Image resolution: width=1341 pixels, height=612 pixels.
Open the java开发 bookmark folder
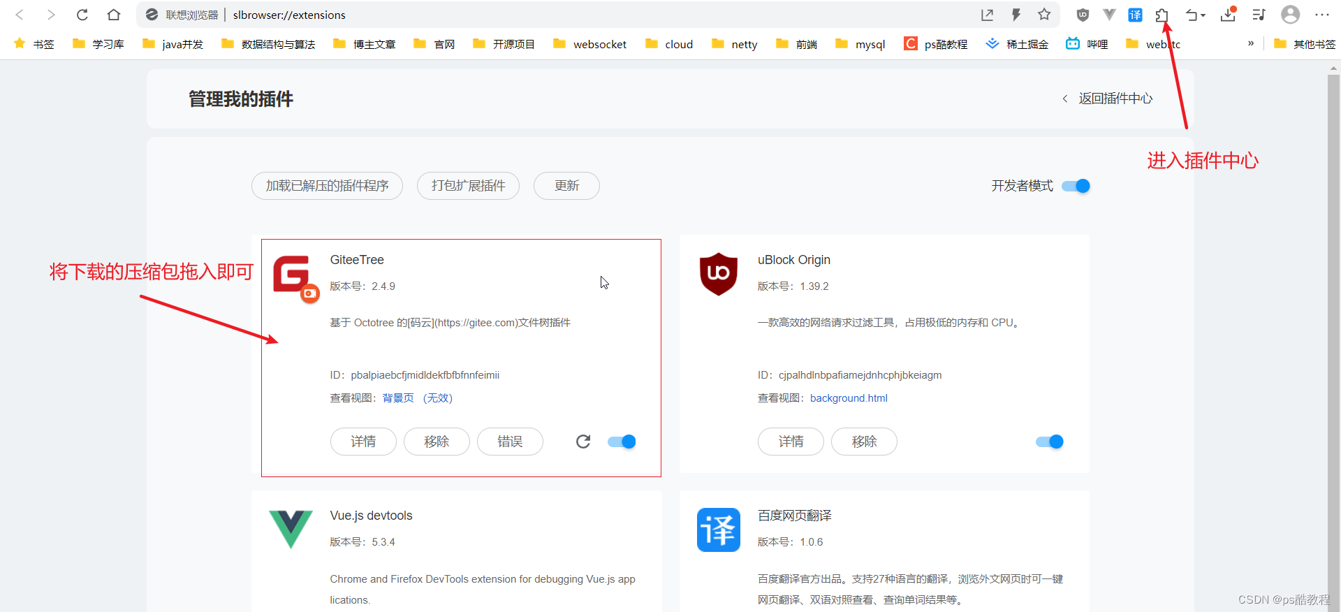pos(173,44)
